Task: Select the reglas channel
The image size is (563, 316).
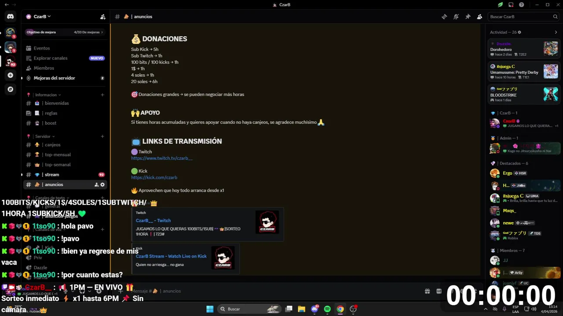Action: (x=65, y=113)
